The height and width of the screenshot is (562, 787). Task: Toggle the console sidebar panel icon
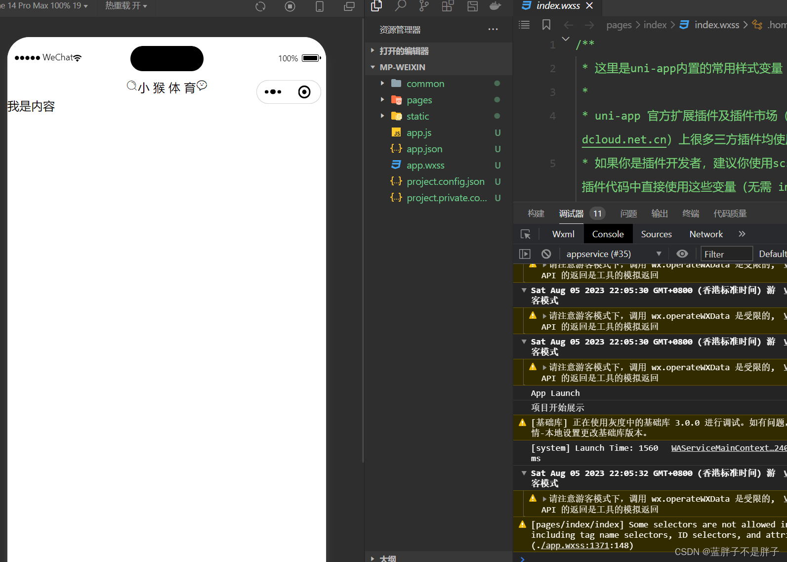coord(525,254)
